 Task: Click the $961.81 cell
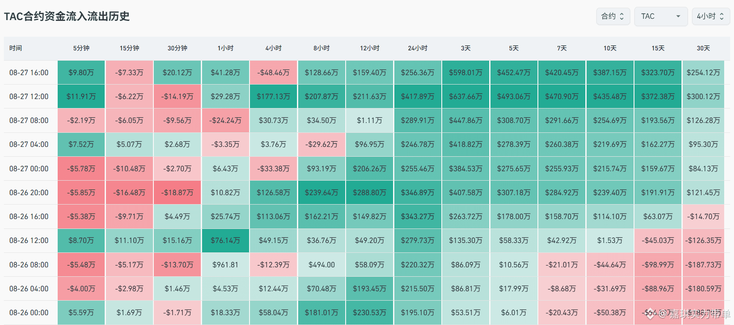coord(225,265)
